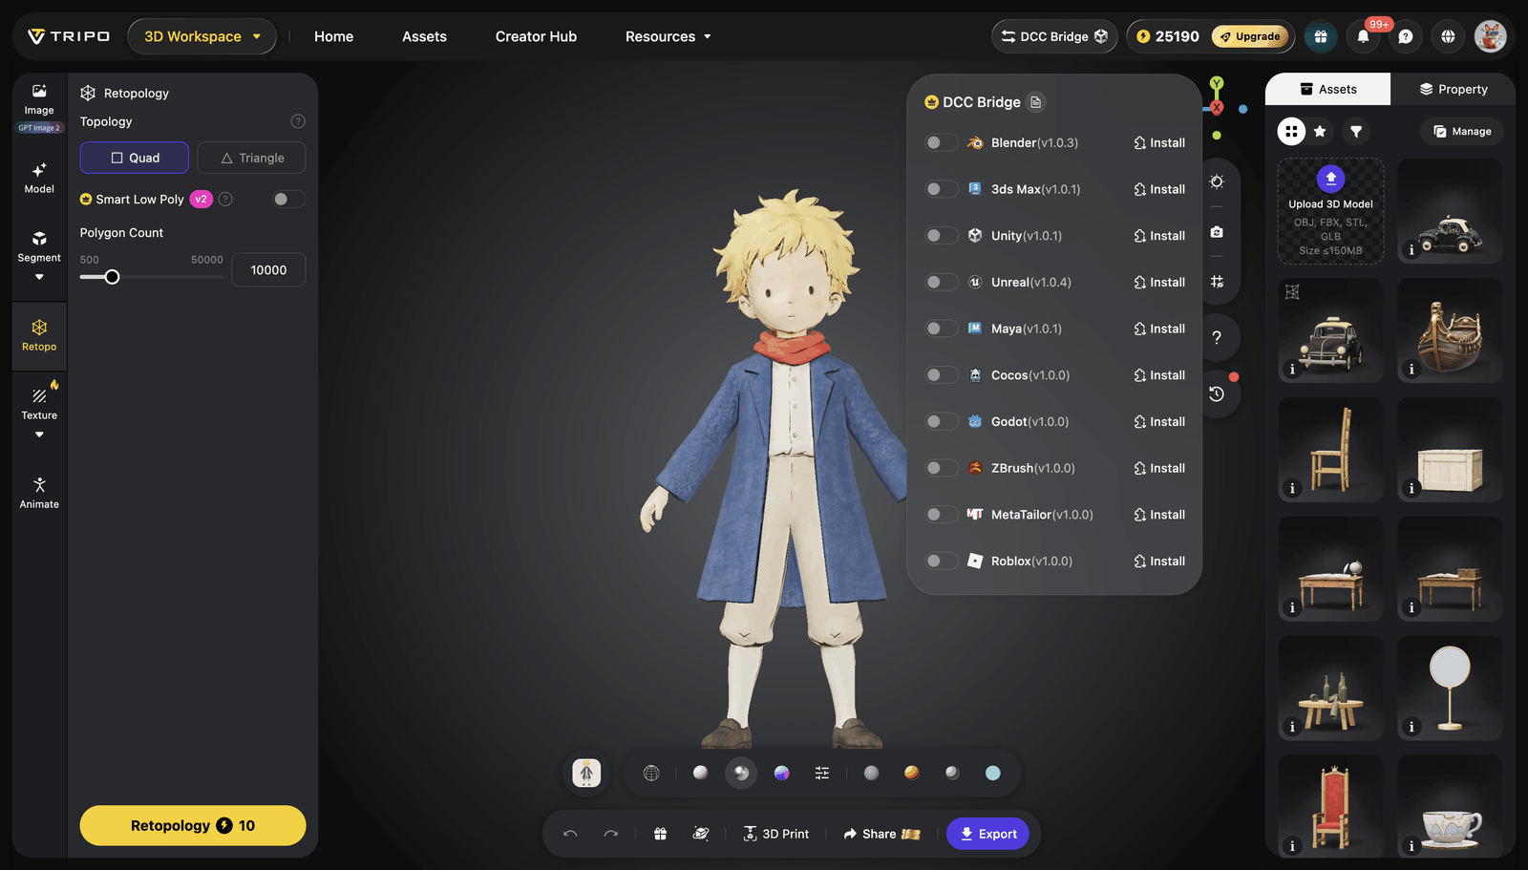Start Retopology for 10 credits
1528x870 pixels.
click(x=193, y=826)
